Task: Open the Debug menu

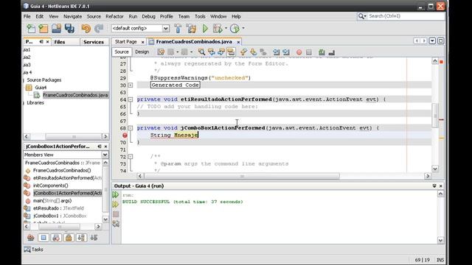Action: point(148,16)
